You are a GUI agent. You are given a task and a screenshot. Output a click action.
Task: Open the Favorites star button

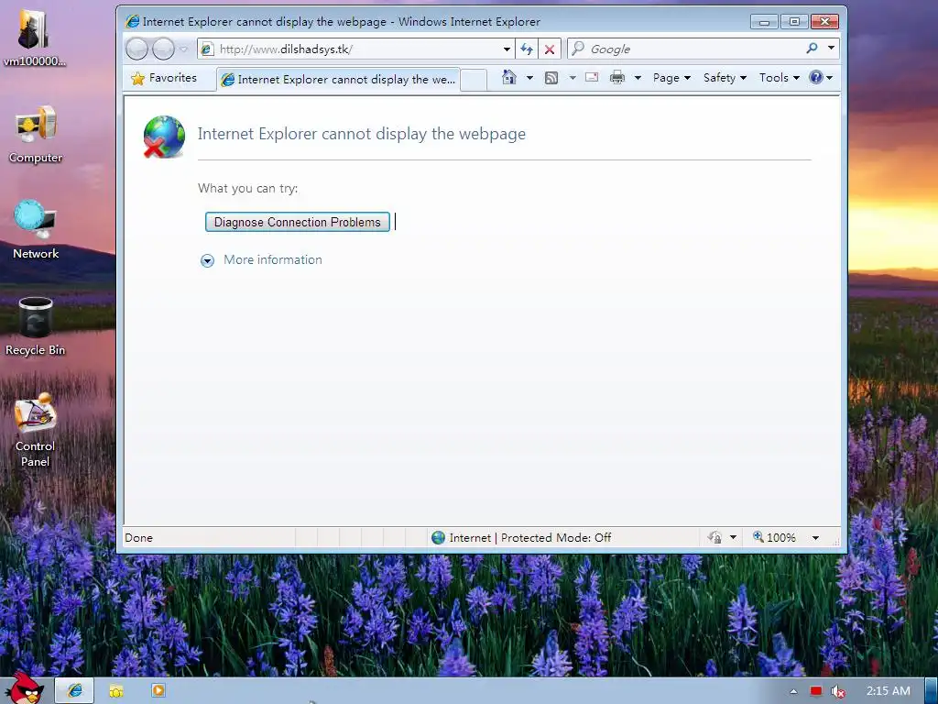point(164,78)
